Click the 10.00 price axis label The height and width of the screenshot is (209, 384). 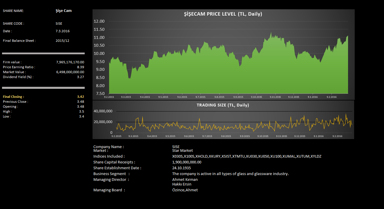(99, 53)
